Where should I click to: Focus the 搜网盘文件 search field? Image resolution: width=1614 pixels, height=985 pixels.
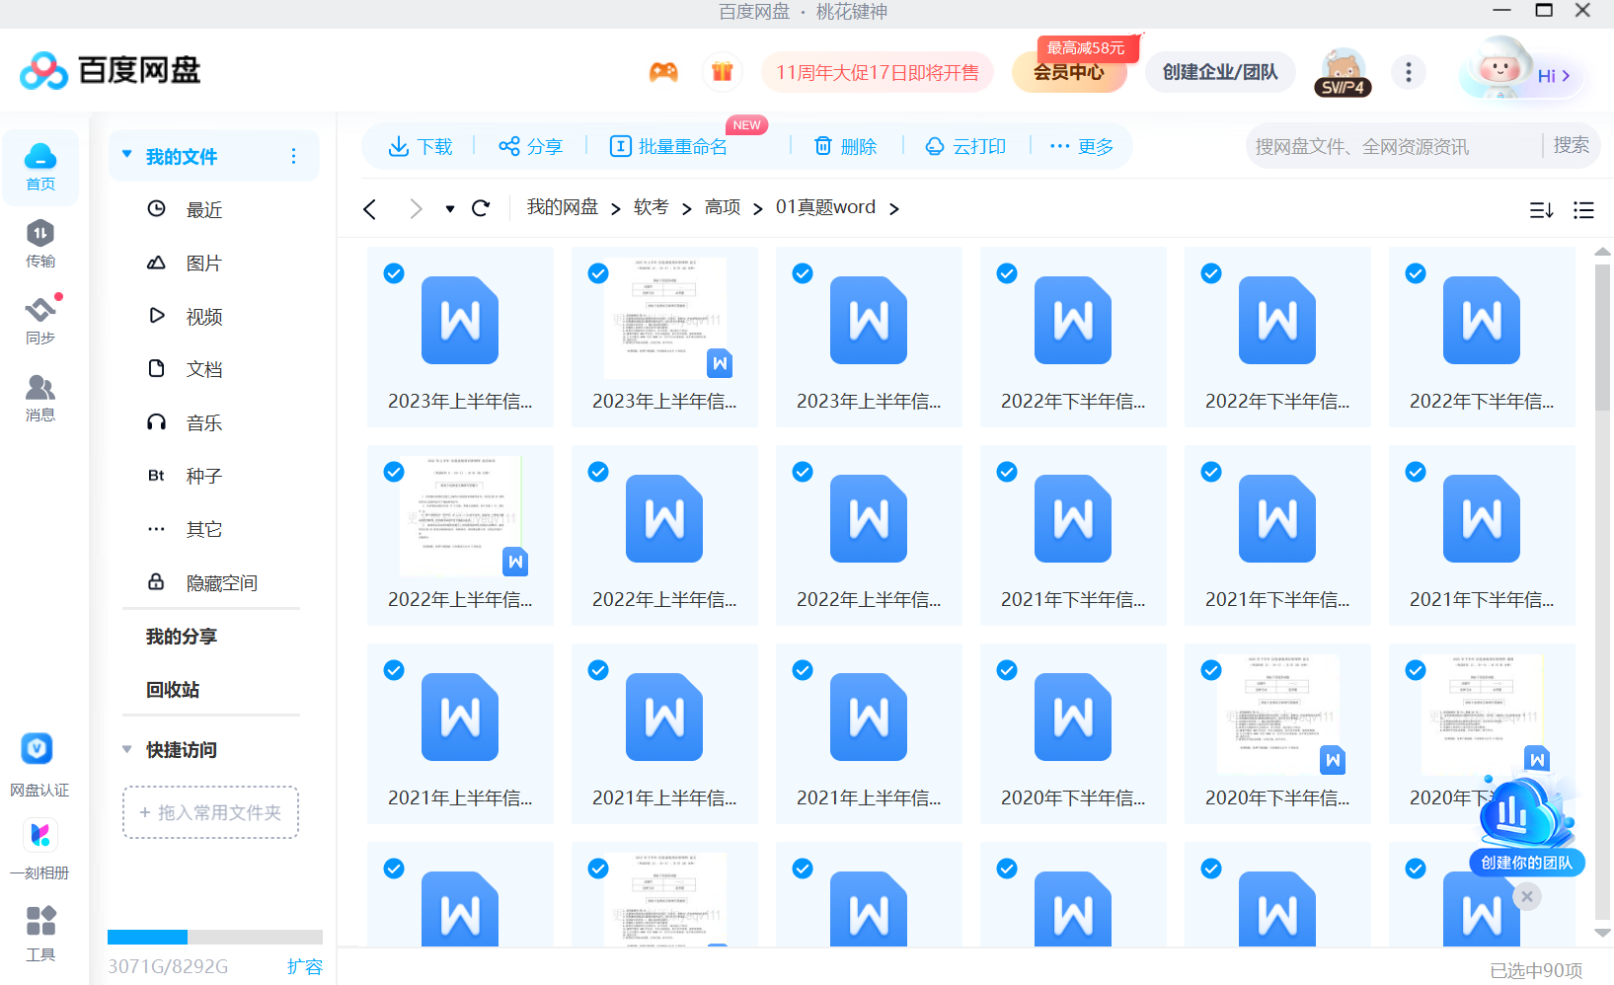(1392, 146)
